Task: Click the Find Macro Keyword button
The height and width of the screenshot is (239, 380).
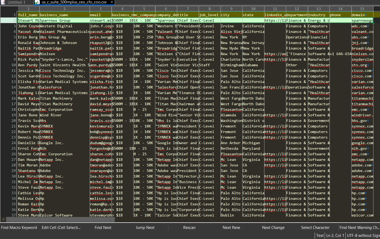Action: [19, 228]
